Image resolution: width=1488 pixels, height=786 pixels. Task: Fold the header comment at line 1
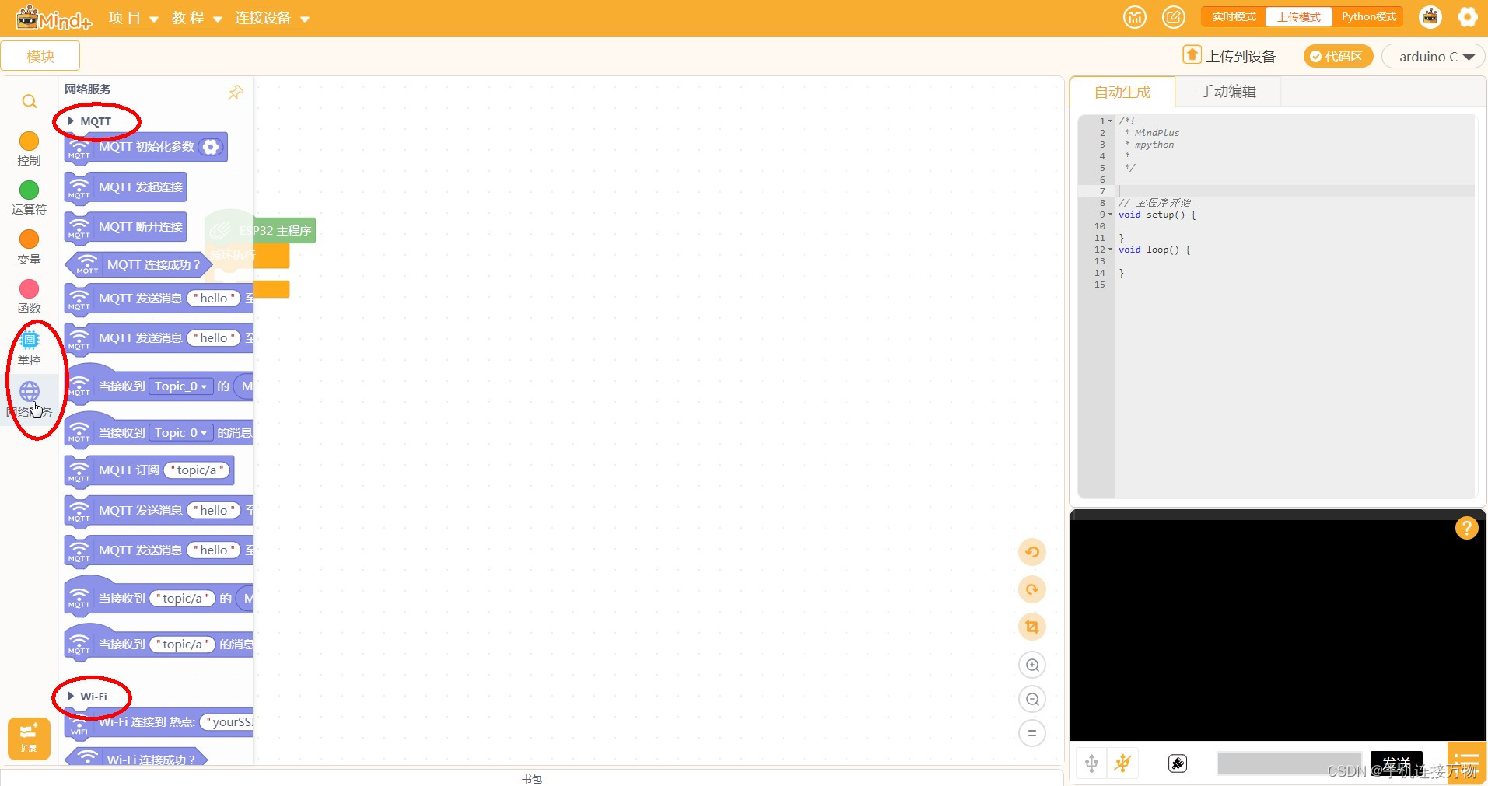(x=1110, y=121)
